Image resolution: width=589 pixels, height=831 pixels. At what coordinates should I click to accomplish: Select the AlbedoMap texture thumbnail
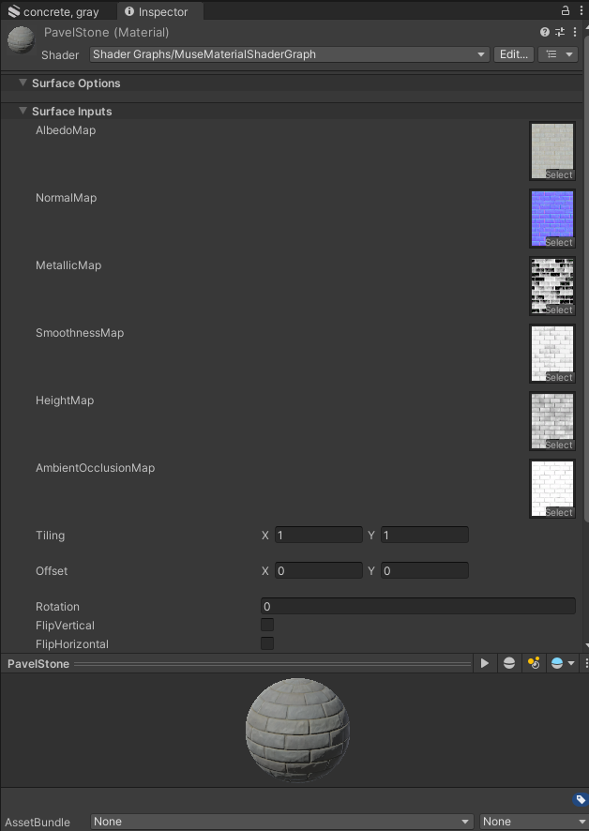coord(552,151)
